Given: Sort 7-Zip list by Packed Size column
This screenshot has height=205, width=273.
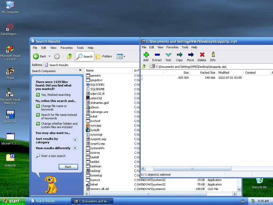Looking at the screenshot, I should pos(203,73).
